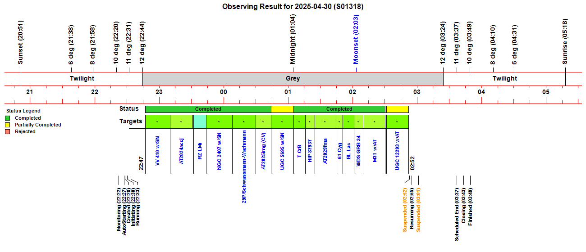Open the UGC 12293 w/AT target label
The height and width of the screenshot is (252, 586).
[397, 150]
